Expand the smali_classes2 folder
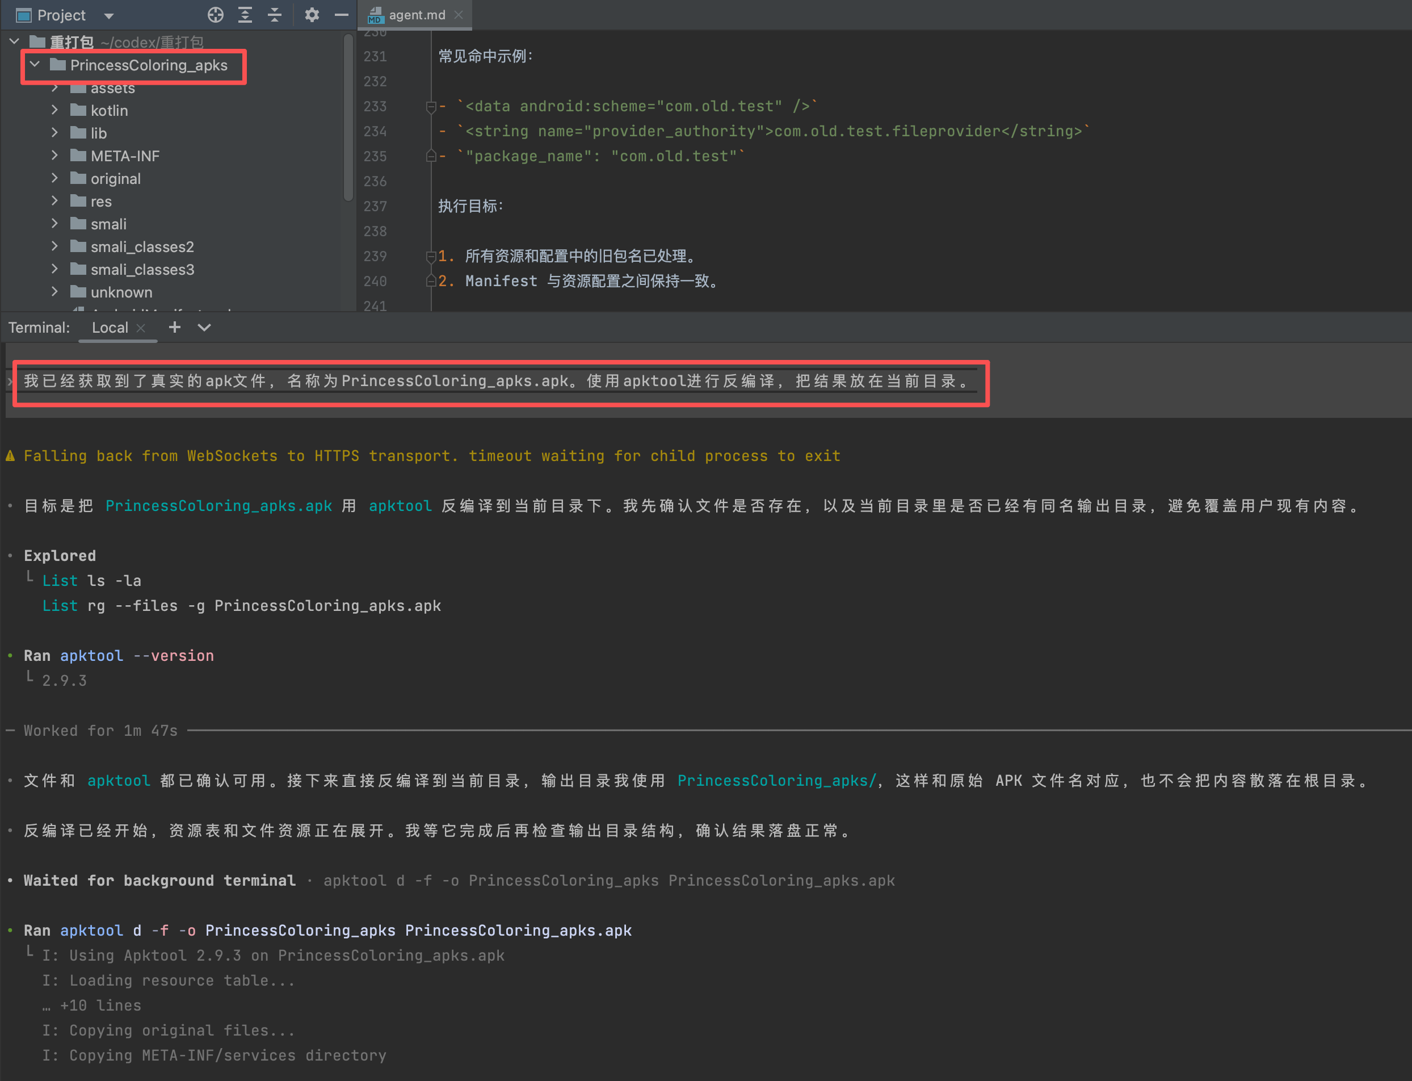Viewport: 1412px width, 1081px height. pos(55,246)
